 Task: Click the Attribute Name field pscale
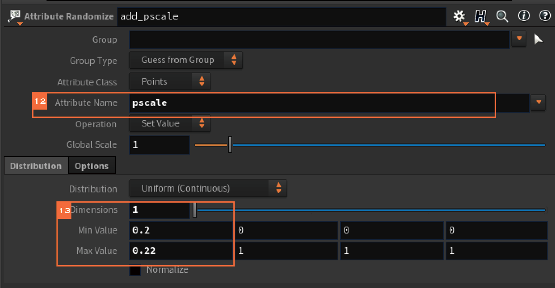(x=329, y=103)
